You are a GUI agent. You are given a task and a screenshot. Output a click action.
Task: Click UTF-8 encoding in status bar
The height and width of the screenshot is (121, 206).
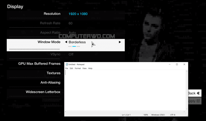pos(173,115)
